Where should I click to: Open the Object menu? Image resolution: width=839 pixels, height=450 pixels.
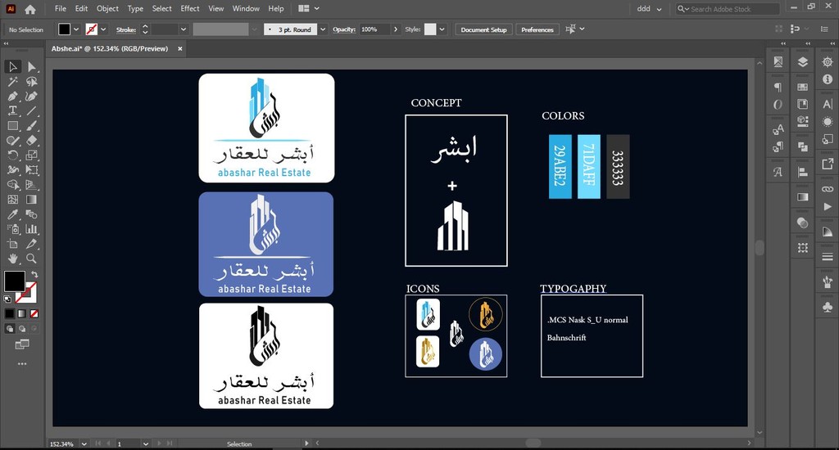[107, 8]
